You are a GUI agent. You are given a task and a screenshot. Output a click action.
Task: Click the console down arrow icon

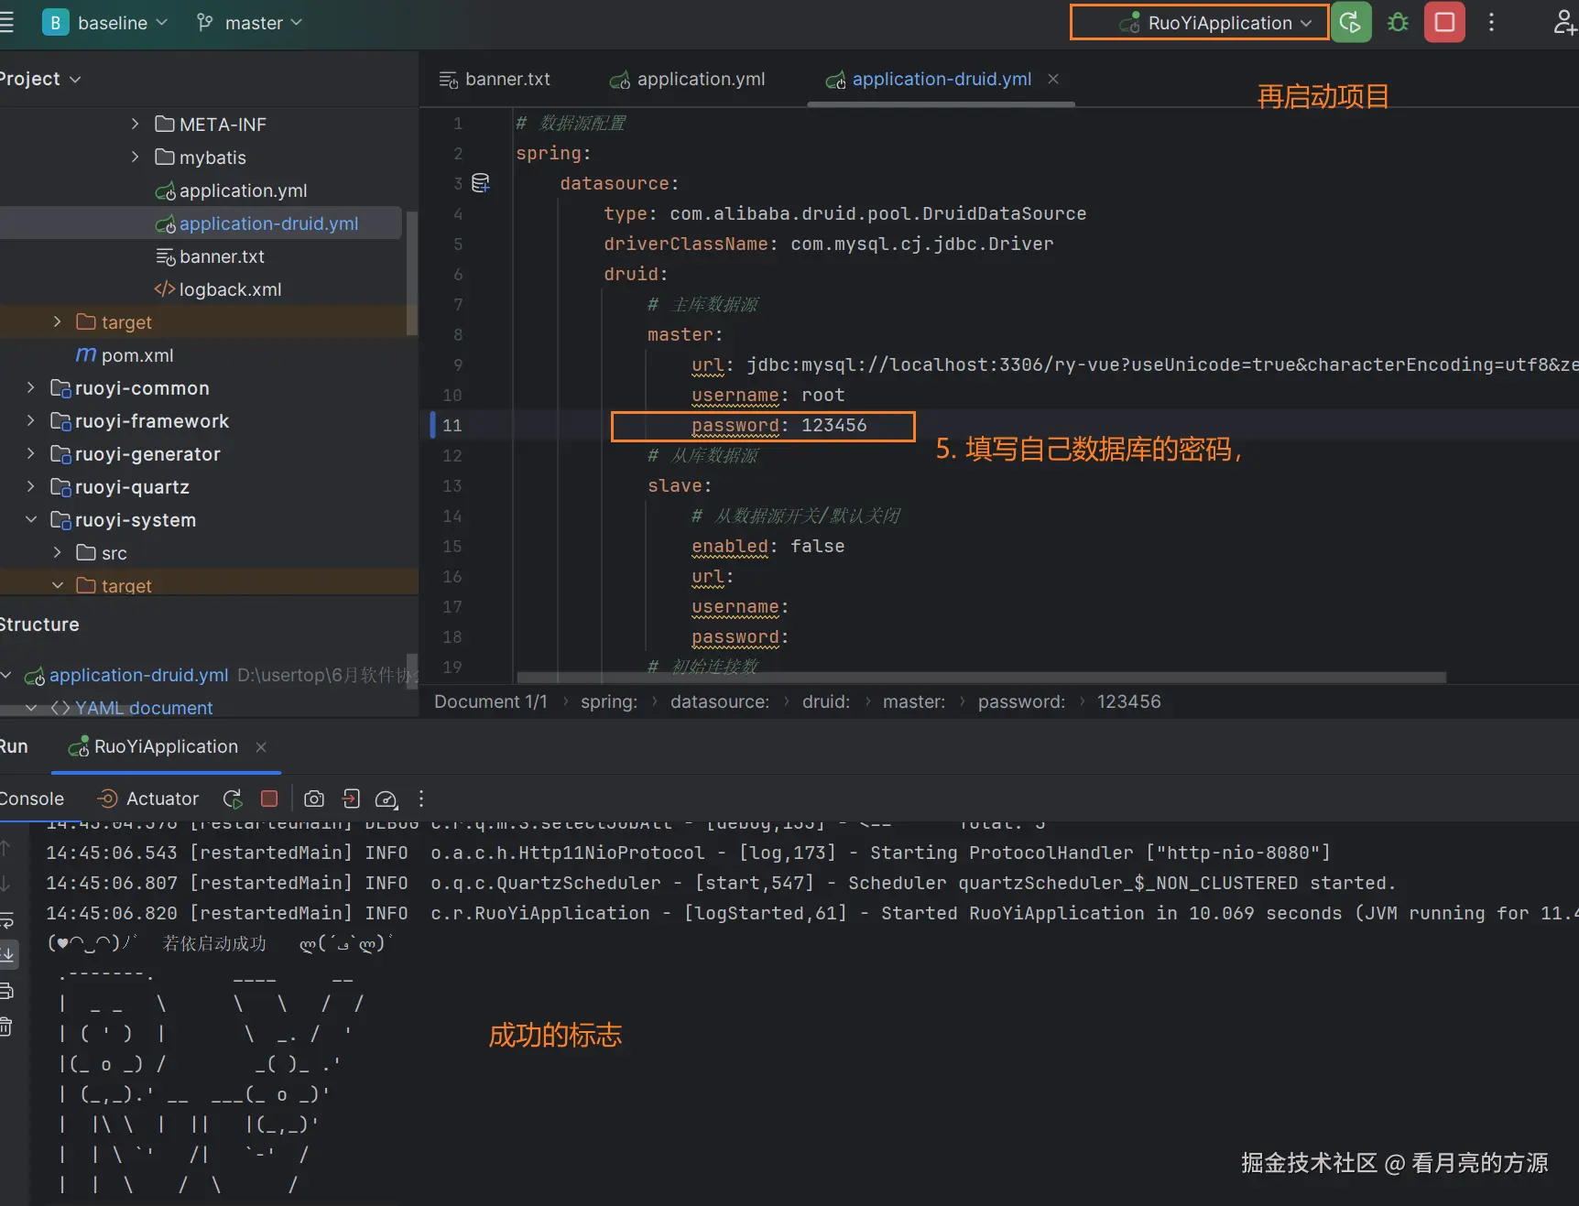coord(5,883)
